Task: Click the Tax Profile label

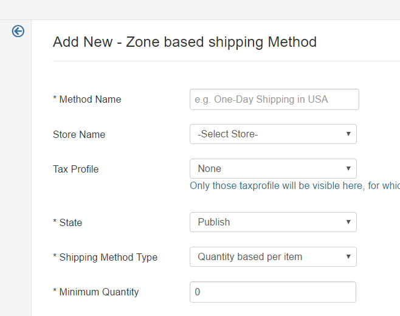Action: coord(75,170)
